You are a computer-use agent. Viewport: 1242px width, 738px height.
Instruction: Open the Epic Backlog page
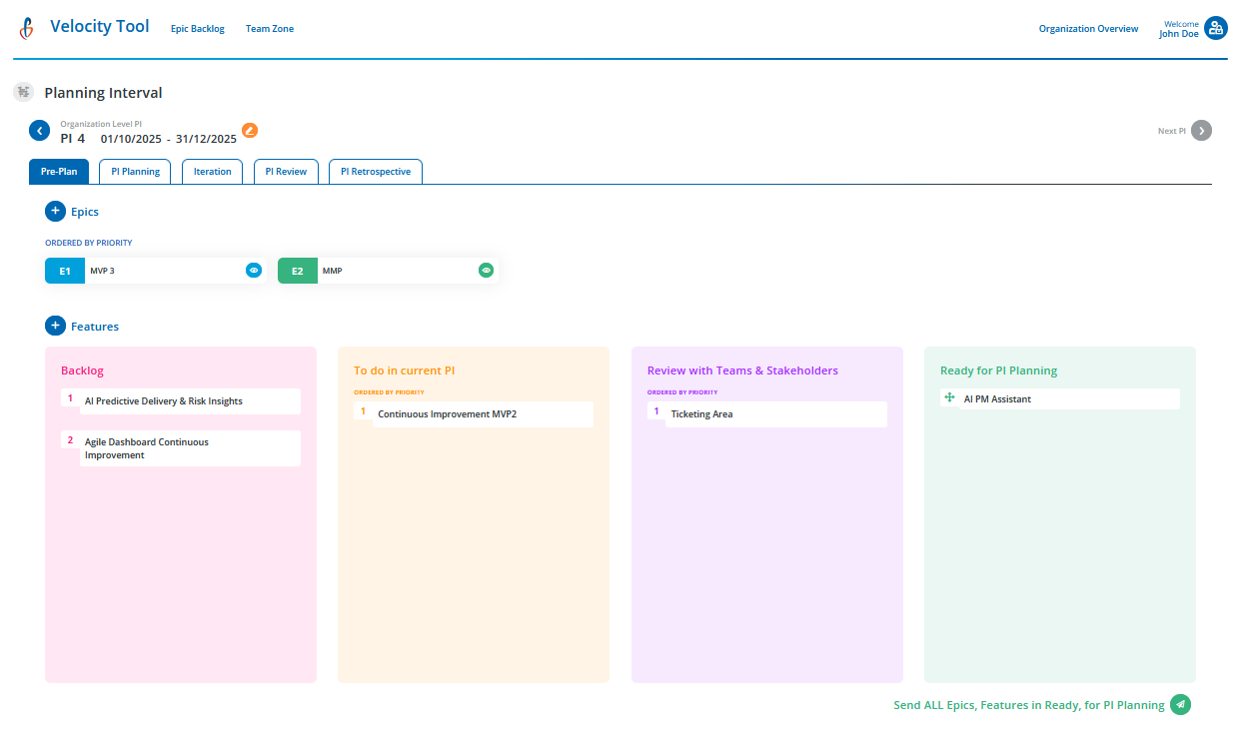click(197, 28)
